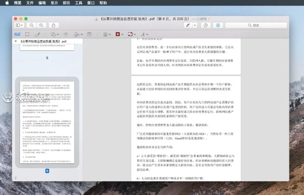Insert a text box with the Text tool

[x=67, y=34]
